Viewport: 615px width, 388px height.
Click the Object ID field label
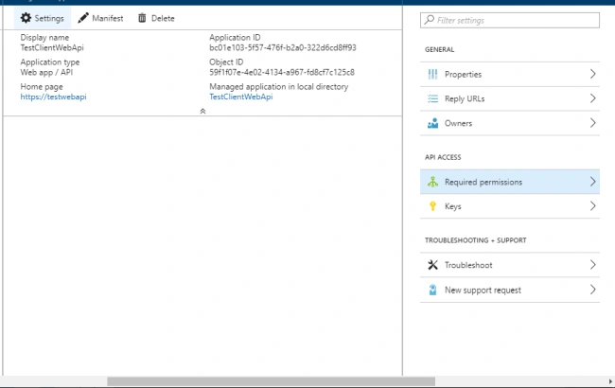click(226, 62)
